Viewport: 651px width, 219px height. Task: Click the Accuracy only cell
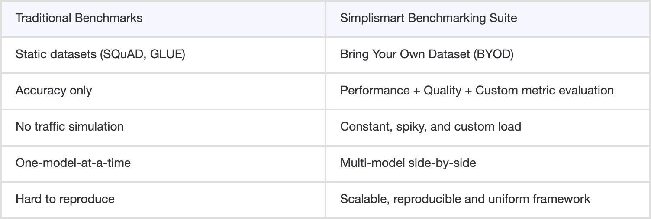pos(54,91)
